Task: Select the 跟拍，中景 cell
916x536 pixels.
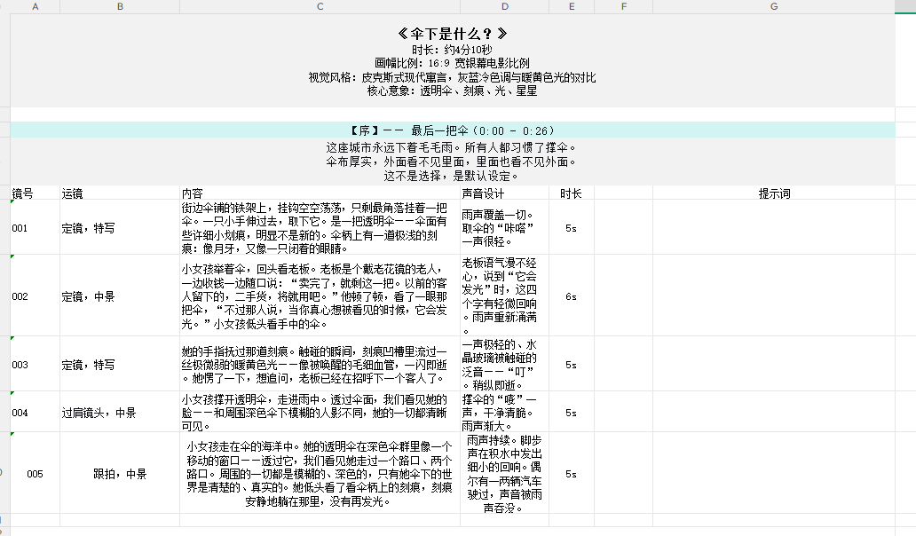Action: tap(120, 474)
